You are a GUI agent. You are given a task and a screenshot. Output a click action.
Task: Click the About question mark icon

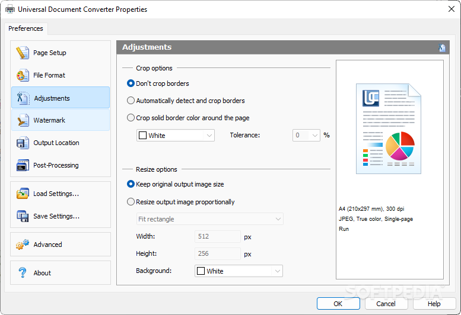23,273
